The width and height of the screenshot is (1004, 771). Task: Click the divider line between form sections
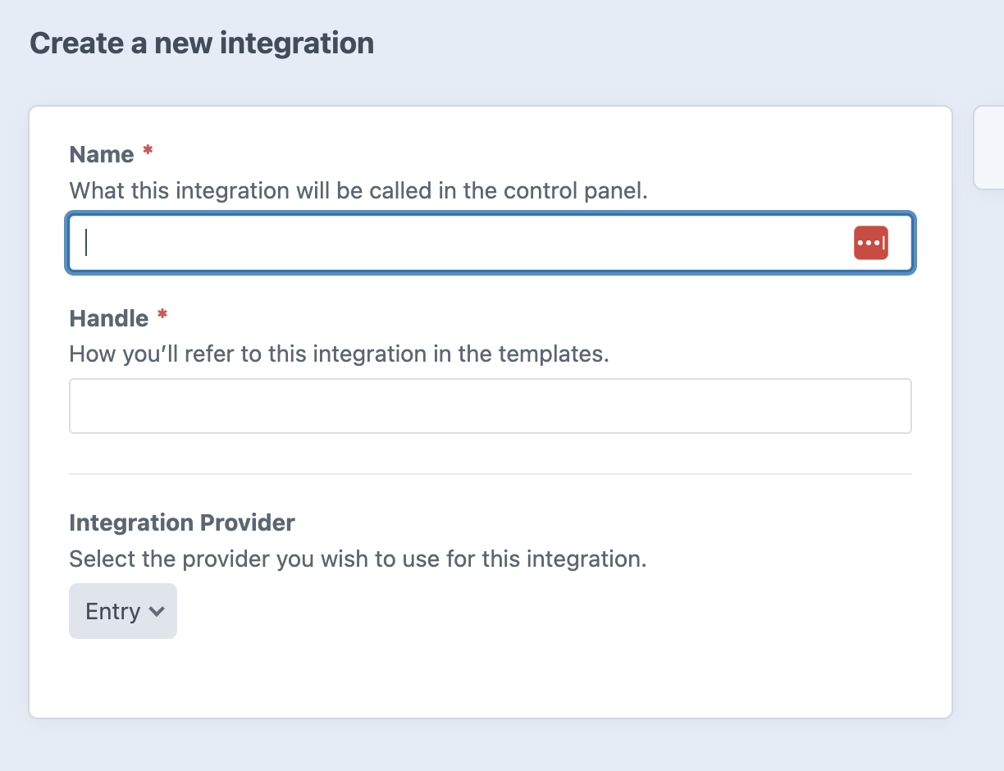[490, 473]
